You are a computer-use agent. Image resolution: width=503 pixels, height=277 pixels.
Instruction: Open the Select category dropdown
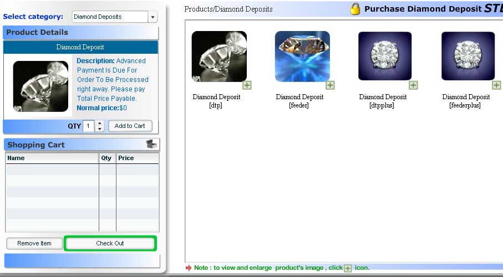pos(153,17)
